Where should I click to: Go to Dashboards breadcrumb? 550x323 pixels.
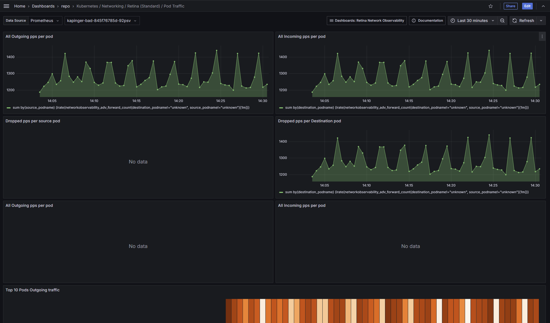pos(43,6)
